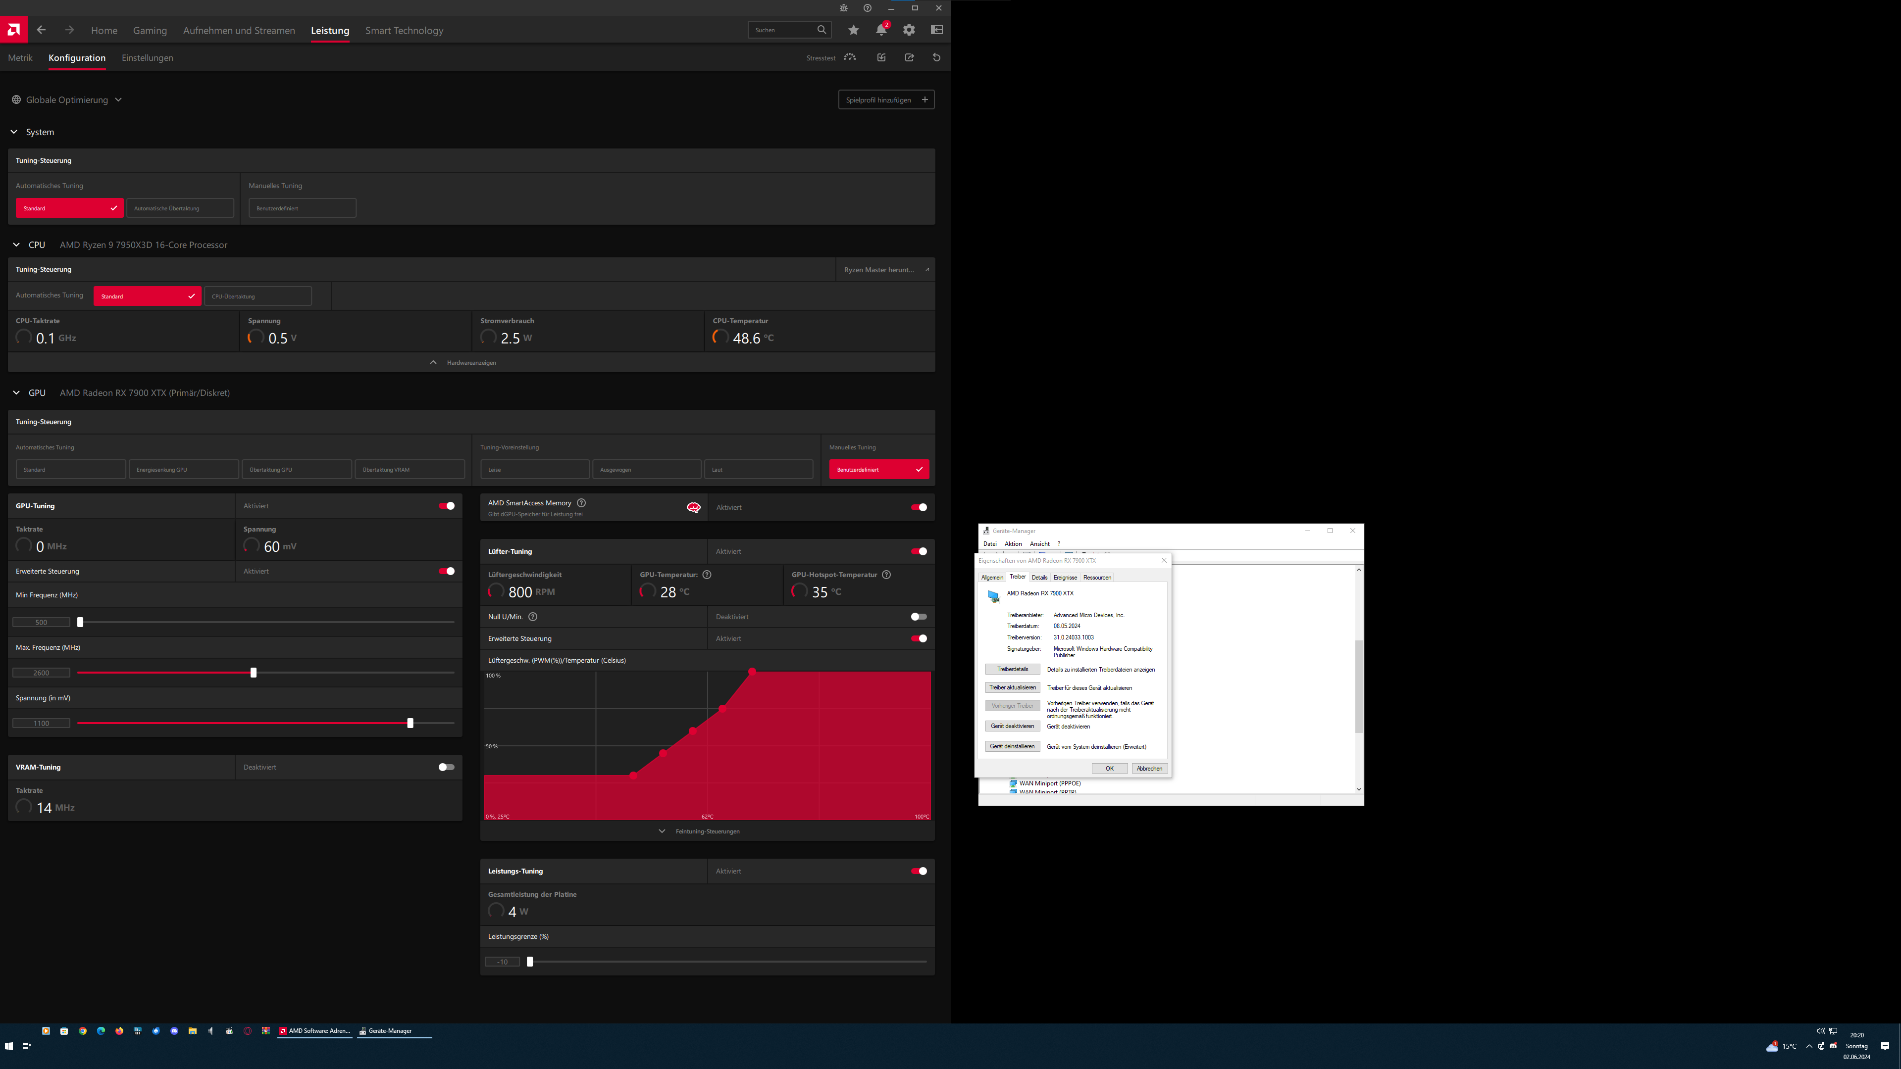Click the AMD logo home icon

(x=13, y=30)
